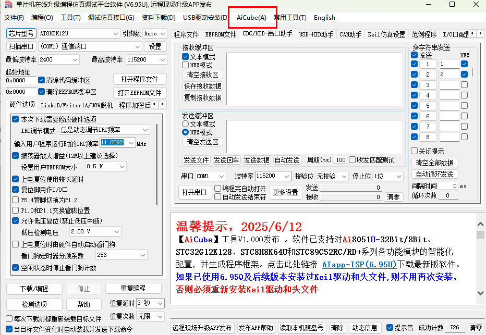Expand IRC调节模式 dropdown

(104, 130)
